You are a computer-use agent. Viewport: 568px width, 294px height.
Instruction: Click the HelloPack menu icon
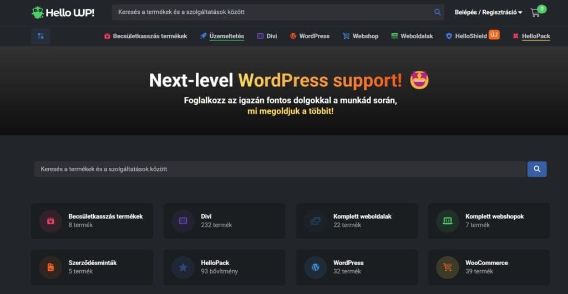point(515,36)
